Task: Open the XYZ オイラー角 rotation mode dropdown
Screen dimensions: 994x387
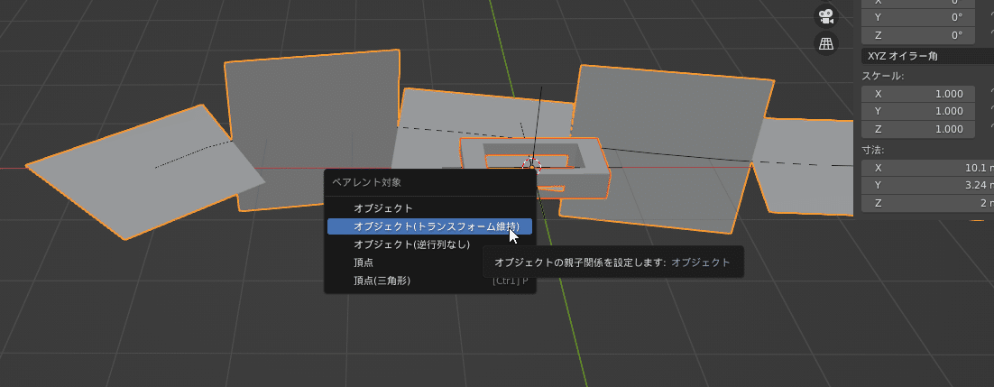Action: tap(927, 56)
